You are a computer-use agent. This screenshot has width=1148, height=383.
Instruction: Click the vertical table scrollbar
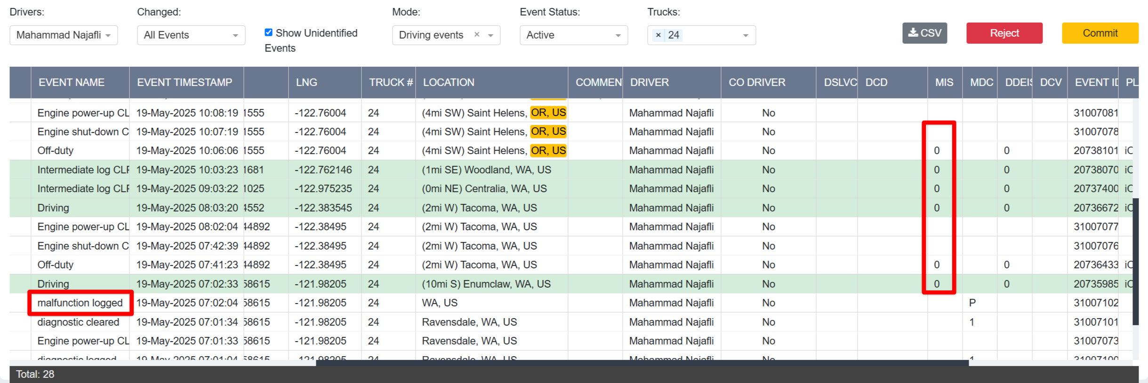tap(1136, 262)
